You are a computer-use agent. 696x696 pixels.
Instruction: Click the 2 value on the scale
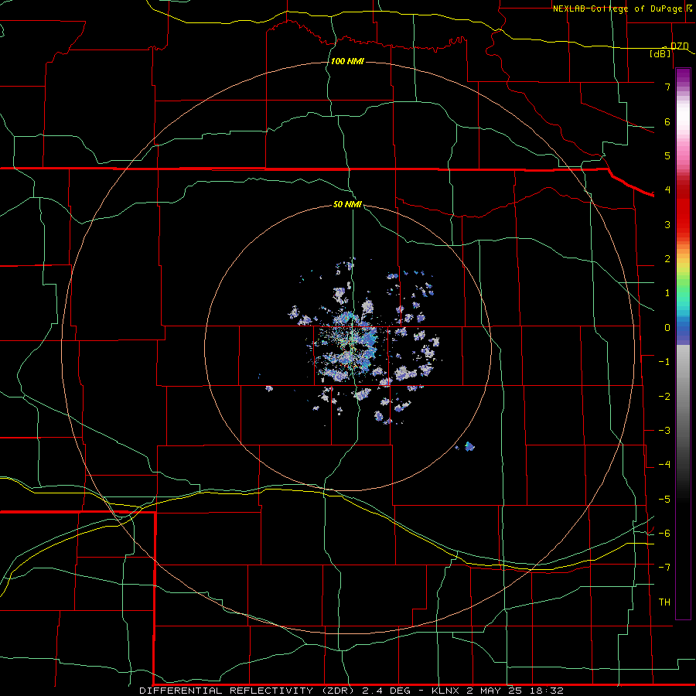[x=667, y=258]
